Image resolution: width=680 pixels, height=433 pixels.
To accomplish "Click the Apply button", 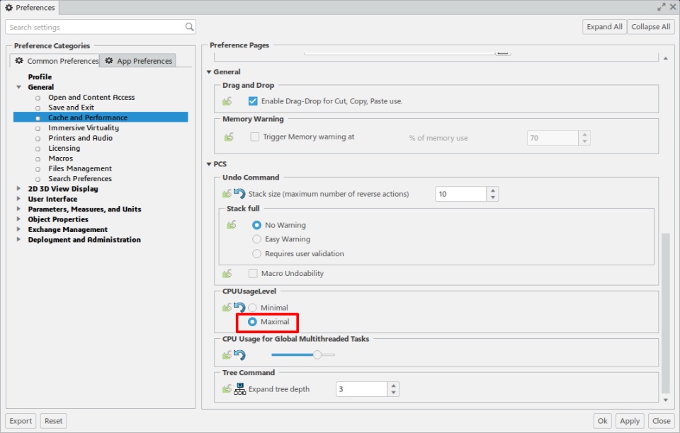I will pos(630,421).
